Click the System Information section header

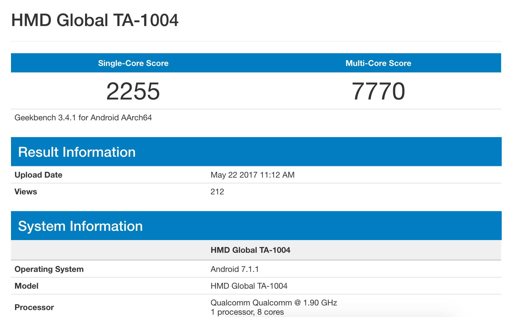[x=80, y=226]
